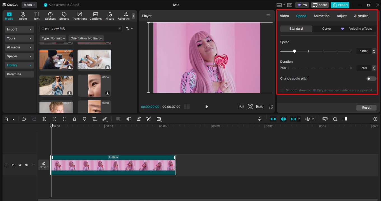Click the Undo arrow in timeline toolbar
Image resolution: width=381 pixels, height=201 pixels.
(24, 119)
